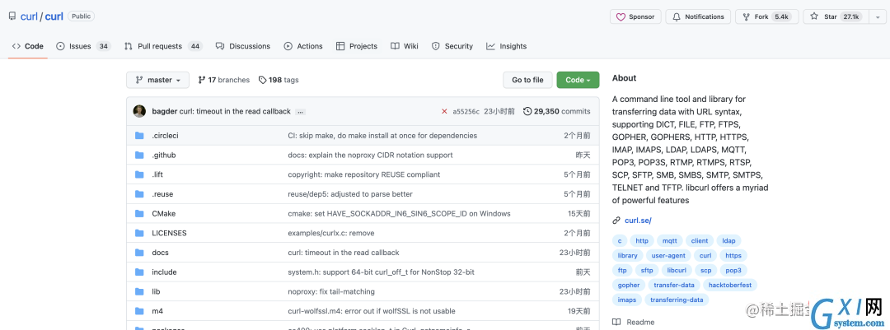
Task: Open commit 'copyright: make repository REUSE compliant'
Action: (364, 174)
